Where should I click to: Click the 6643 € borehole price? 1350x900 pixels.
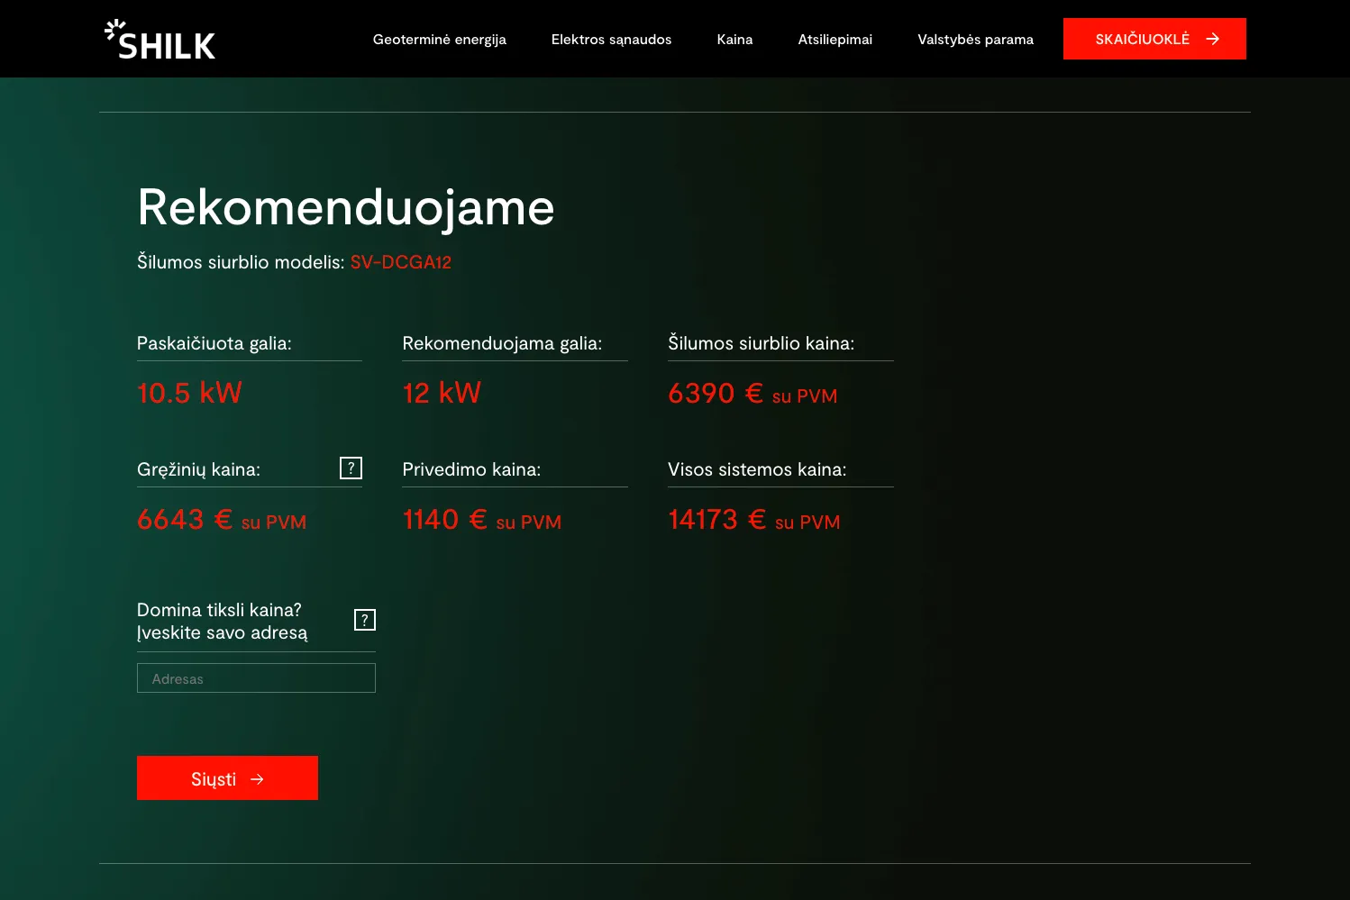point(185,520)
